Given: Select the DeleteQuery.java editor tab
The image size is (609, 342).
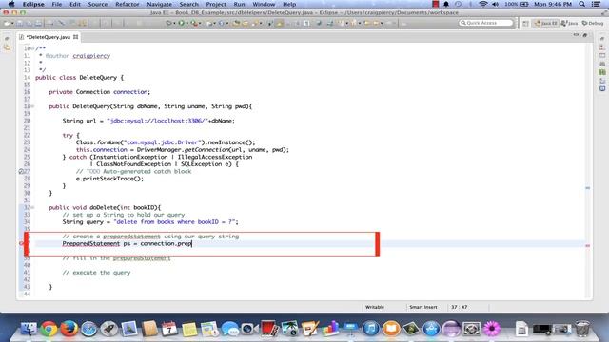Looking at the screenshot, I should (x=49, y=37).
